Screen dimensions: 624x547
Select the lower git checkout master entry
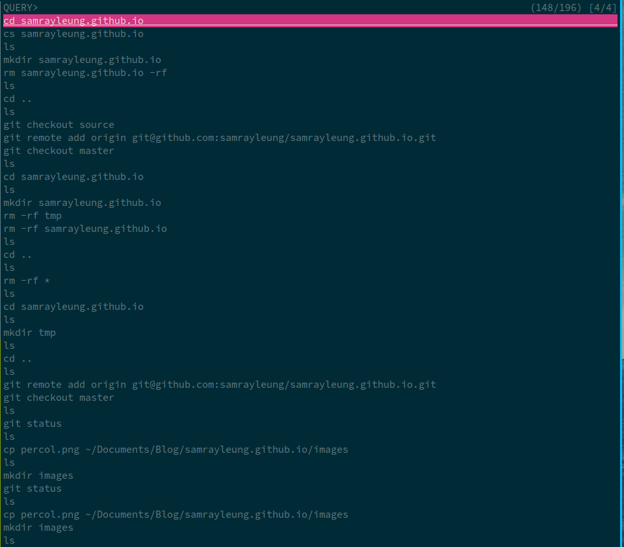click(x=58, y=398)
